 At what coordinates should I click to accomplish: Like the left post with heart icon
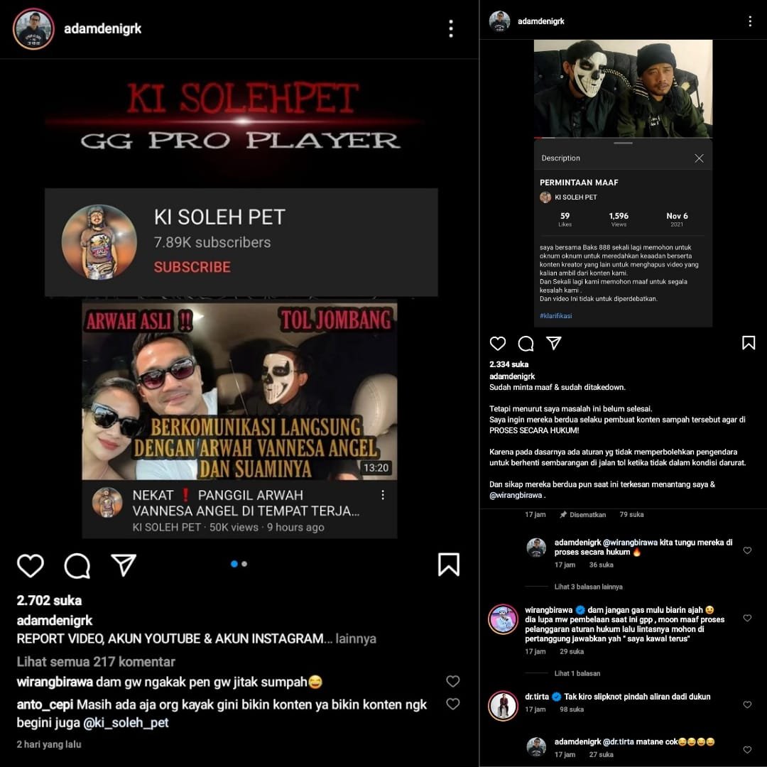[x=31, y=565]
